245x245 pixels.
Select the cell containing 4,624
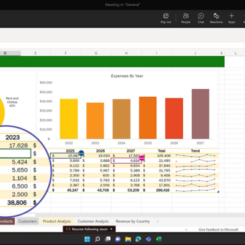pos(126,160)
